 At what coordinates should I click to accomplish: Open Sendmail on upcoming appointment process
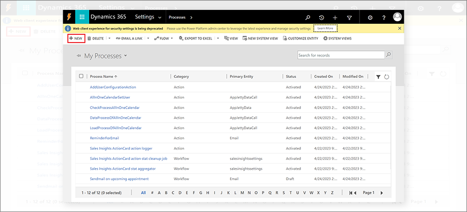coord(119,179)
